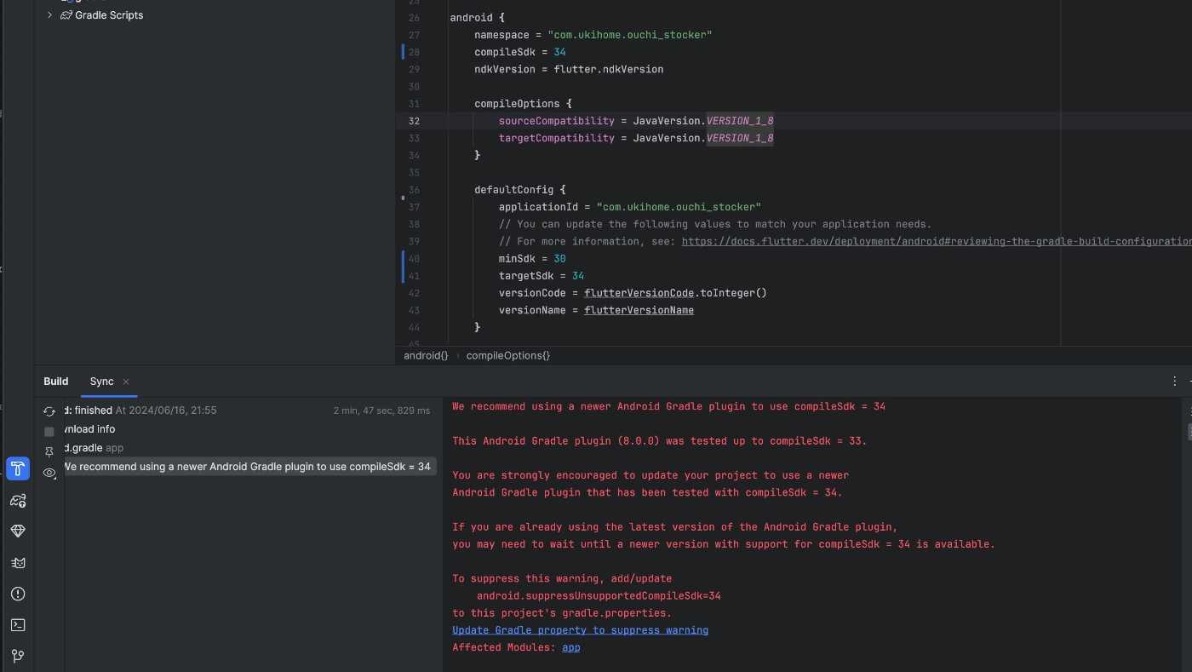
Task: Open the overflow menu in the Build panel
Action: point(1174,381)
